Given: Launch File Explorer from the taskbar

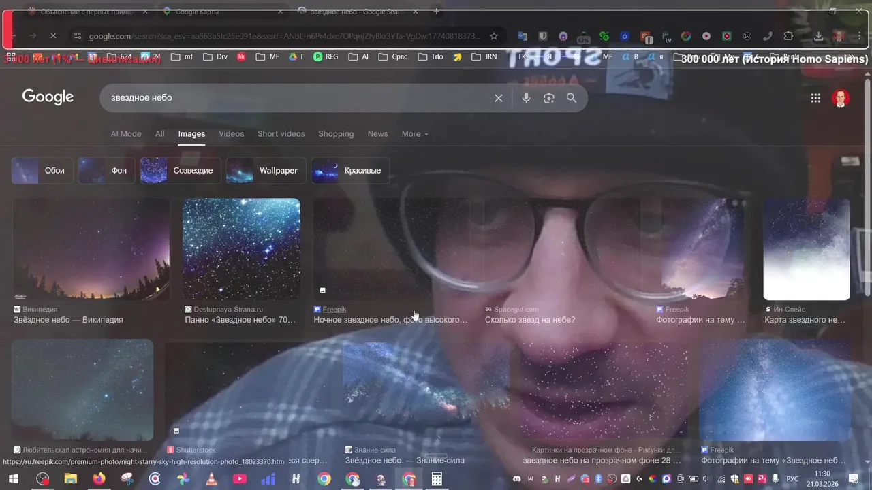Looking at the screenshot, I should (71, 479).
